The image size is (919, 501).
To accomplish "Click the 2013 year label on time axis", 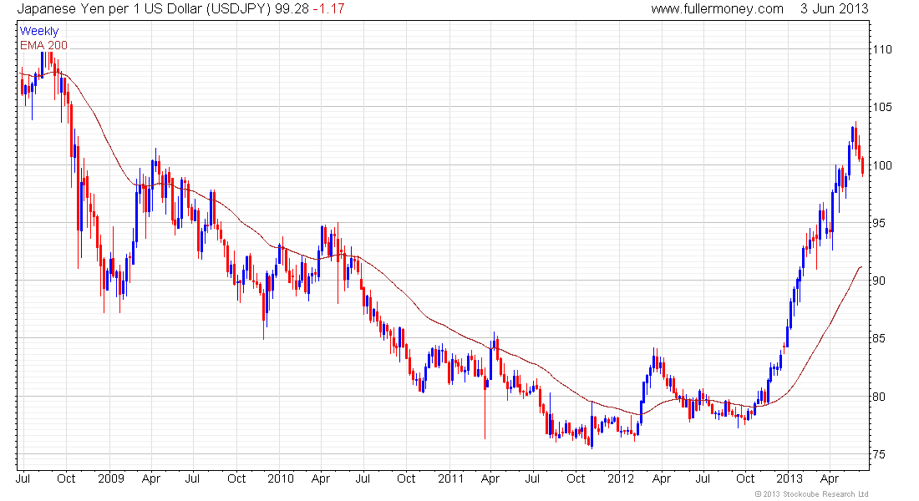I will (790, 478).
